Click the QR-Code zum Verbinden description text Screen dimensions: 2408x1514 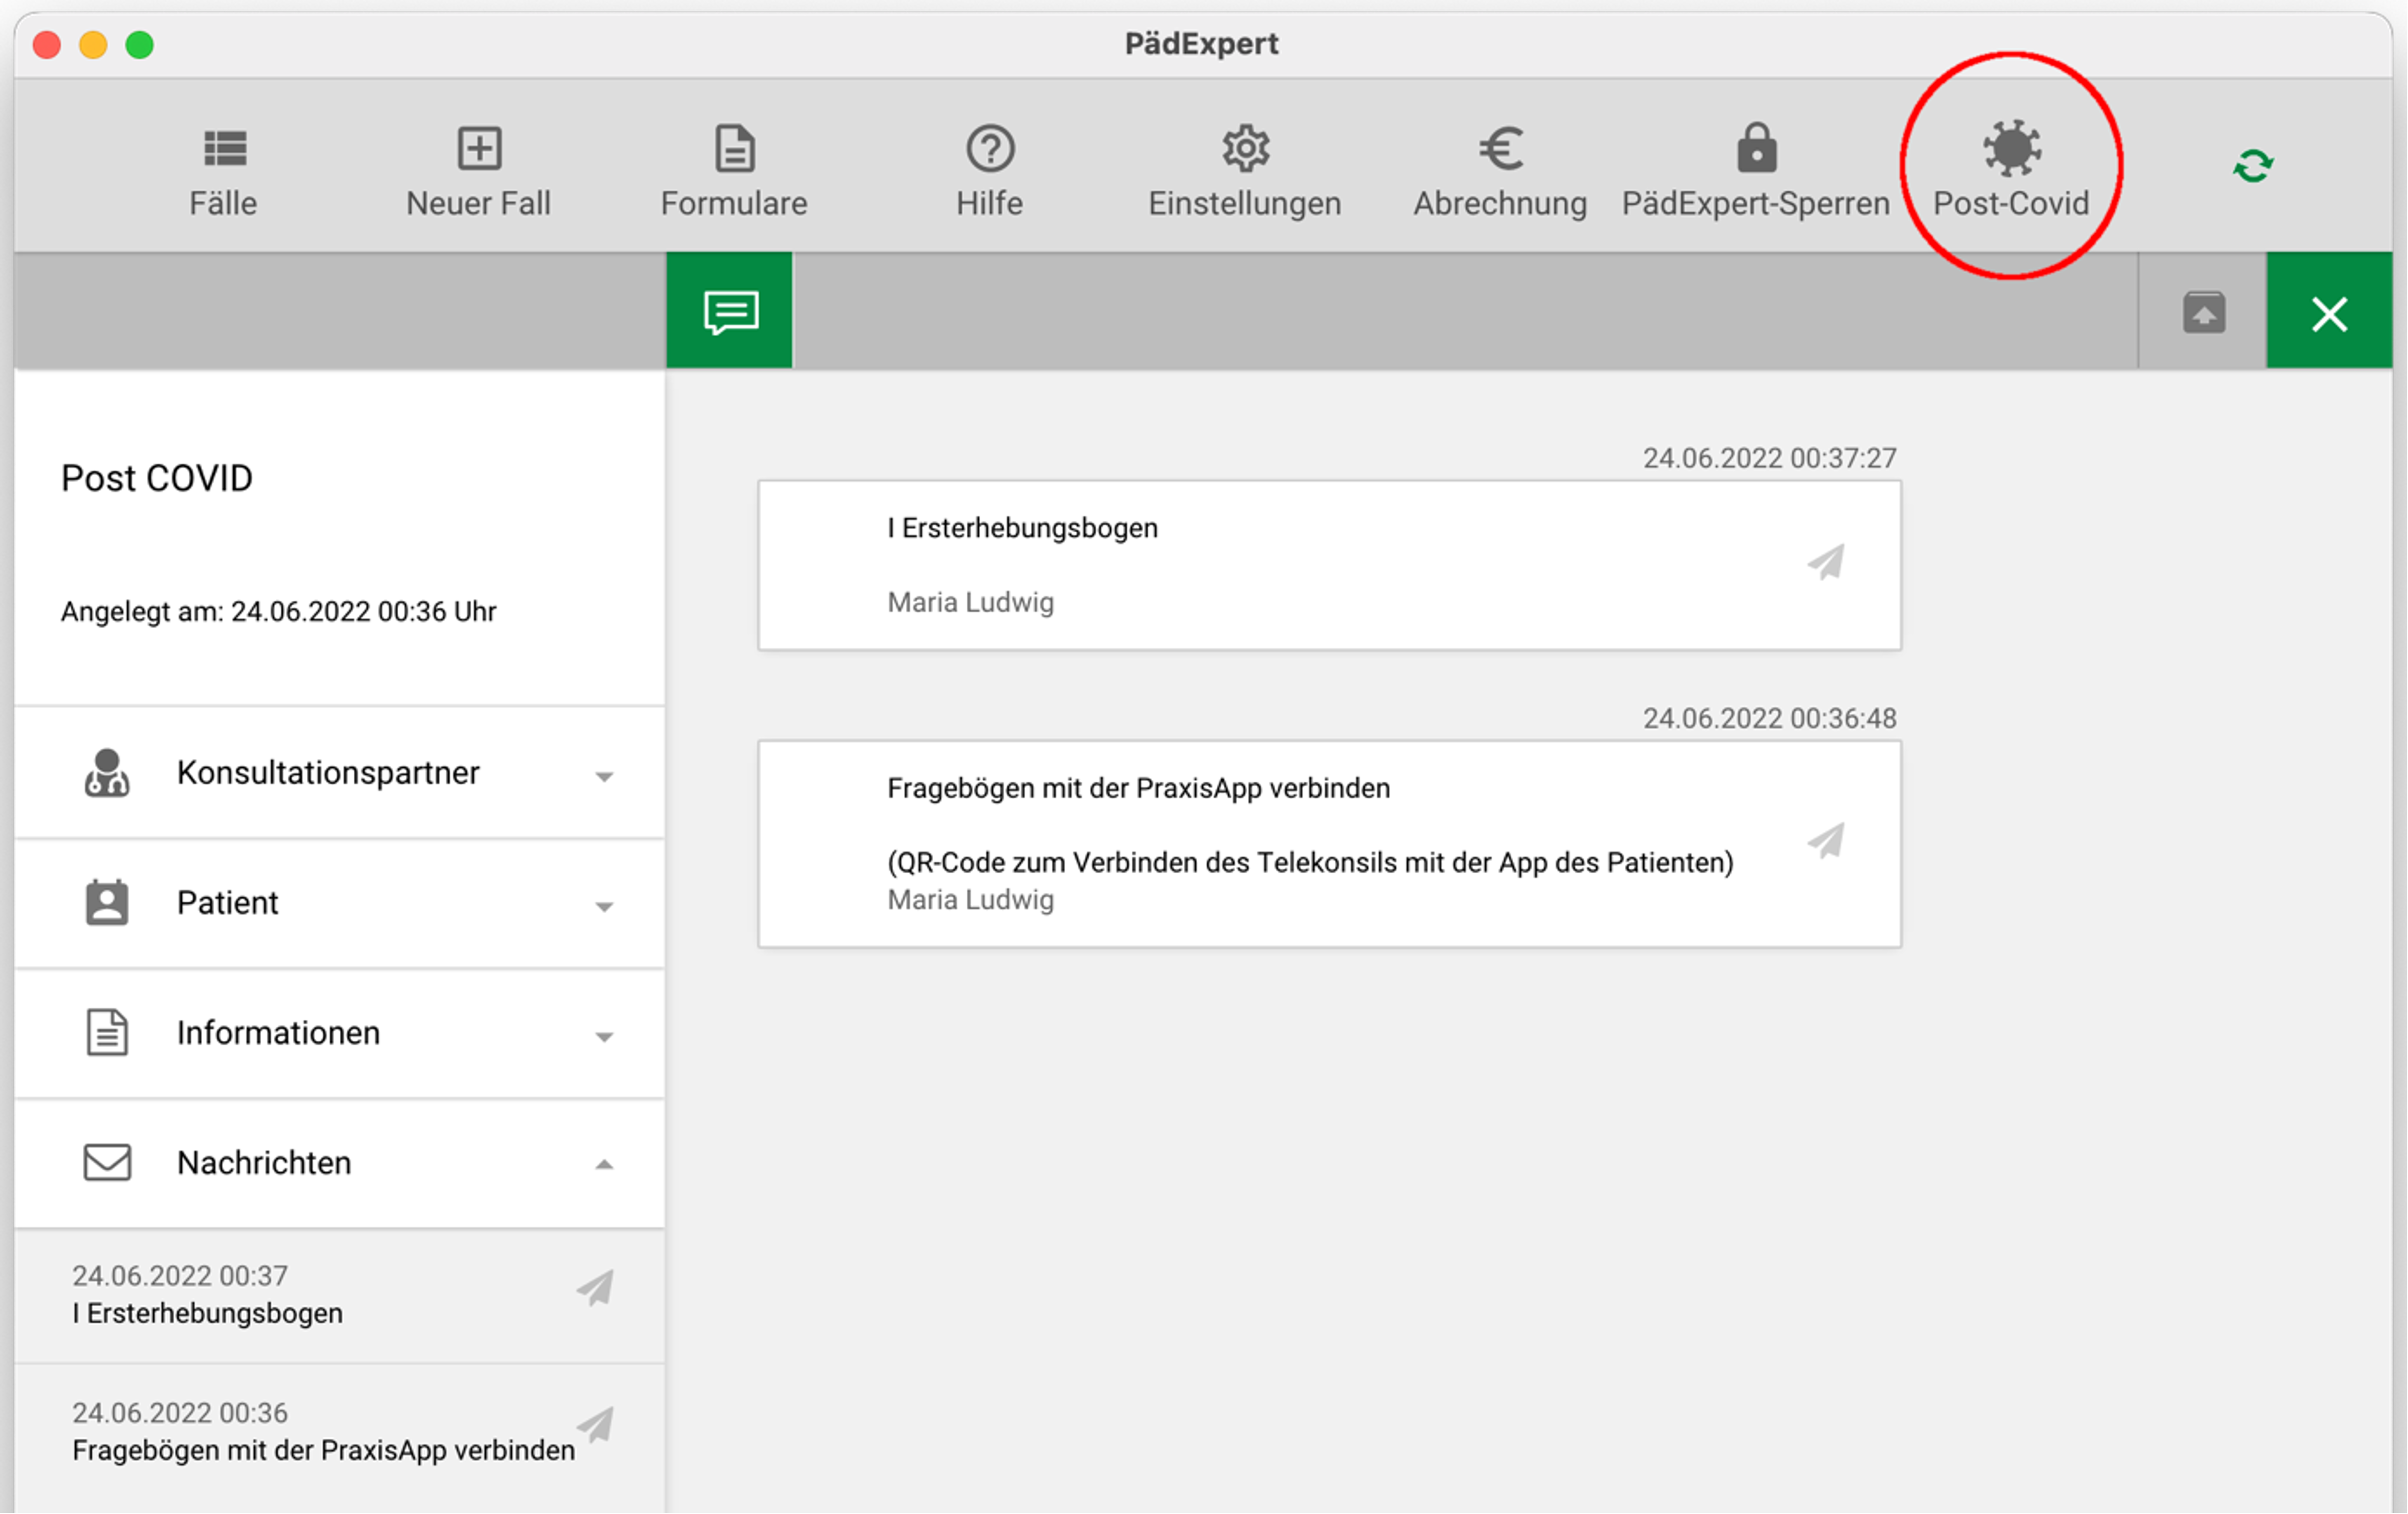[x=1311, y=862]
